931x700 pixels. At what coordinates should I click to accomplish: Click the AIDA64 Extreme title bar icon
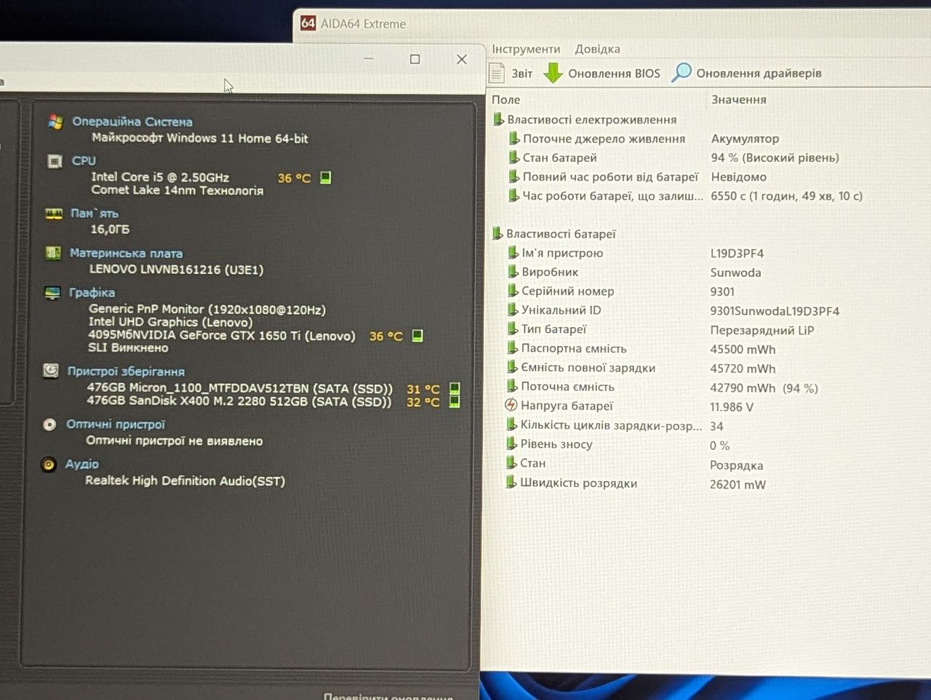308,23
